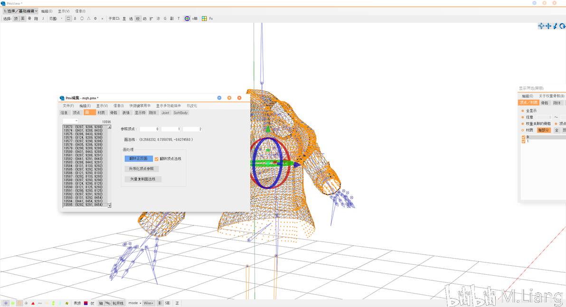This screenshot has width=566, height=307.
Task: Select the circle range selection tool
Action: [x=82, y=19]
